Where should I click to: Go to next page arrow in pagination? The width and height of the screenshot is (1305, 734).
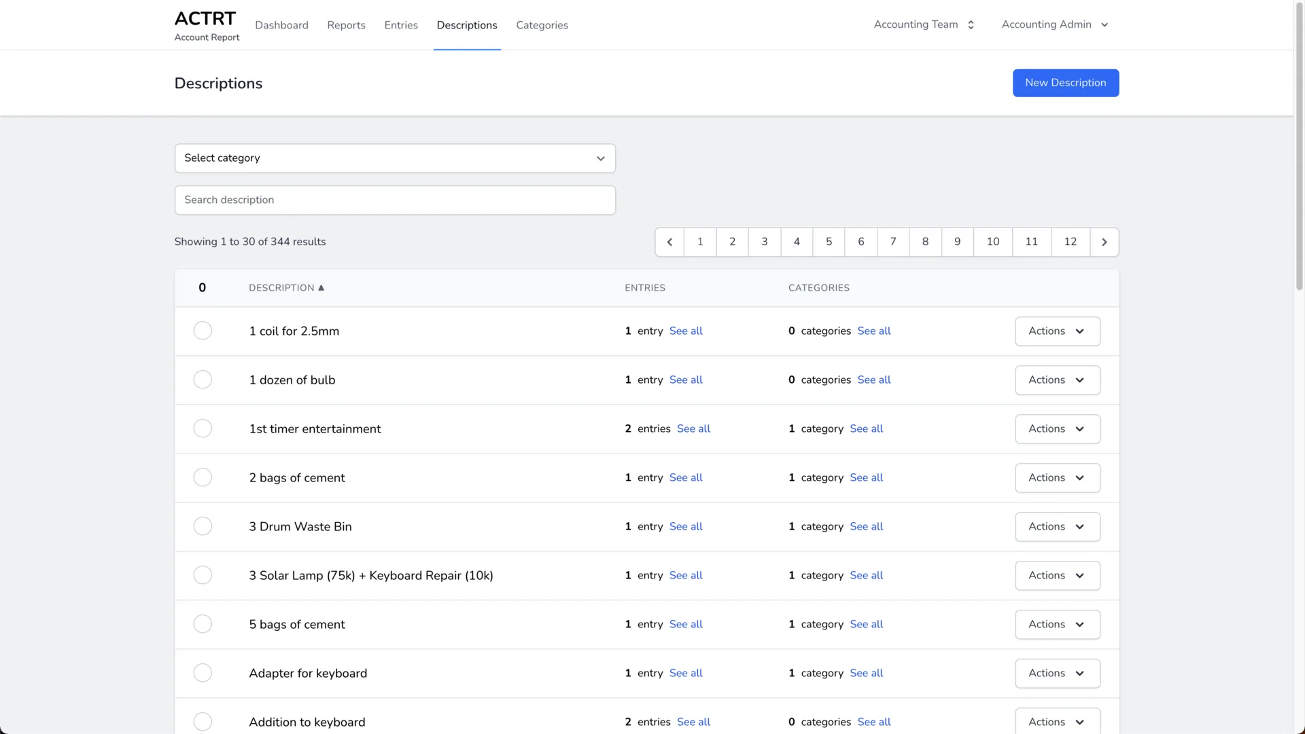1104,242
